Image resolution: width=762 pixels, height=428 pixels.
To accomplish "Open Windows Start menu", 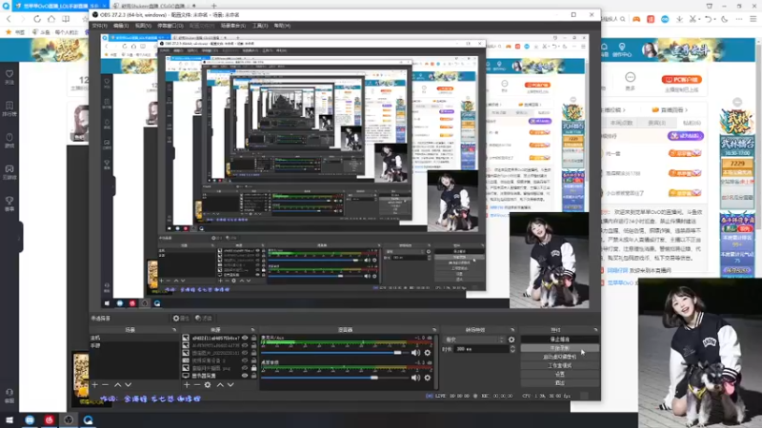I will point(10,419).
